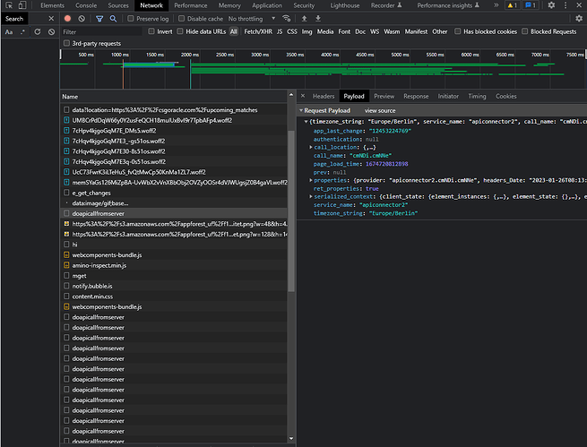Click the import HAR upload arrow icon

tap(304, 18)
